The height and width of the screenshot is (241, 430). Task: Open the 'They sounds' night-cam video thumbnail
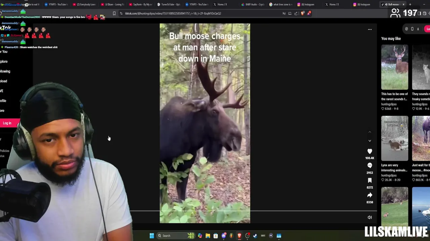point(421,67)
